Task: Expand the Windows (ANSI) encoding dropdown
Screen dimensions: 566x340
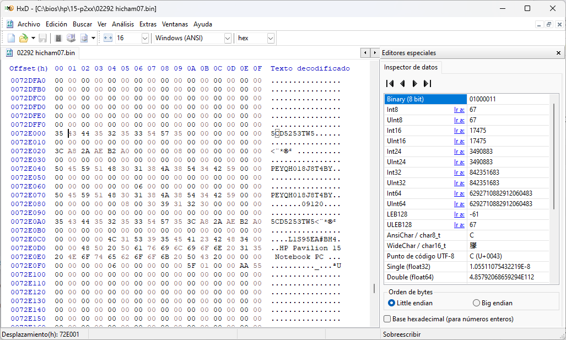Action: 228,38
